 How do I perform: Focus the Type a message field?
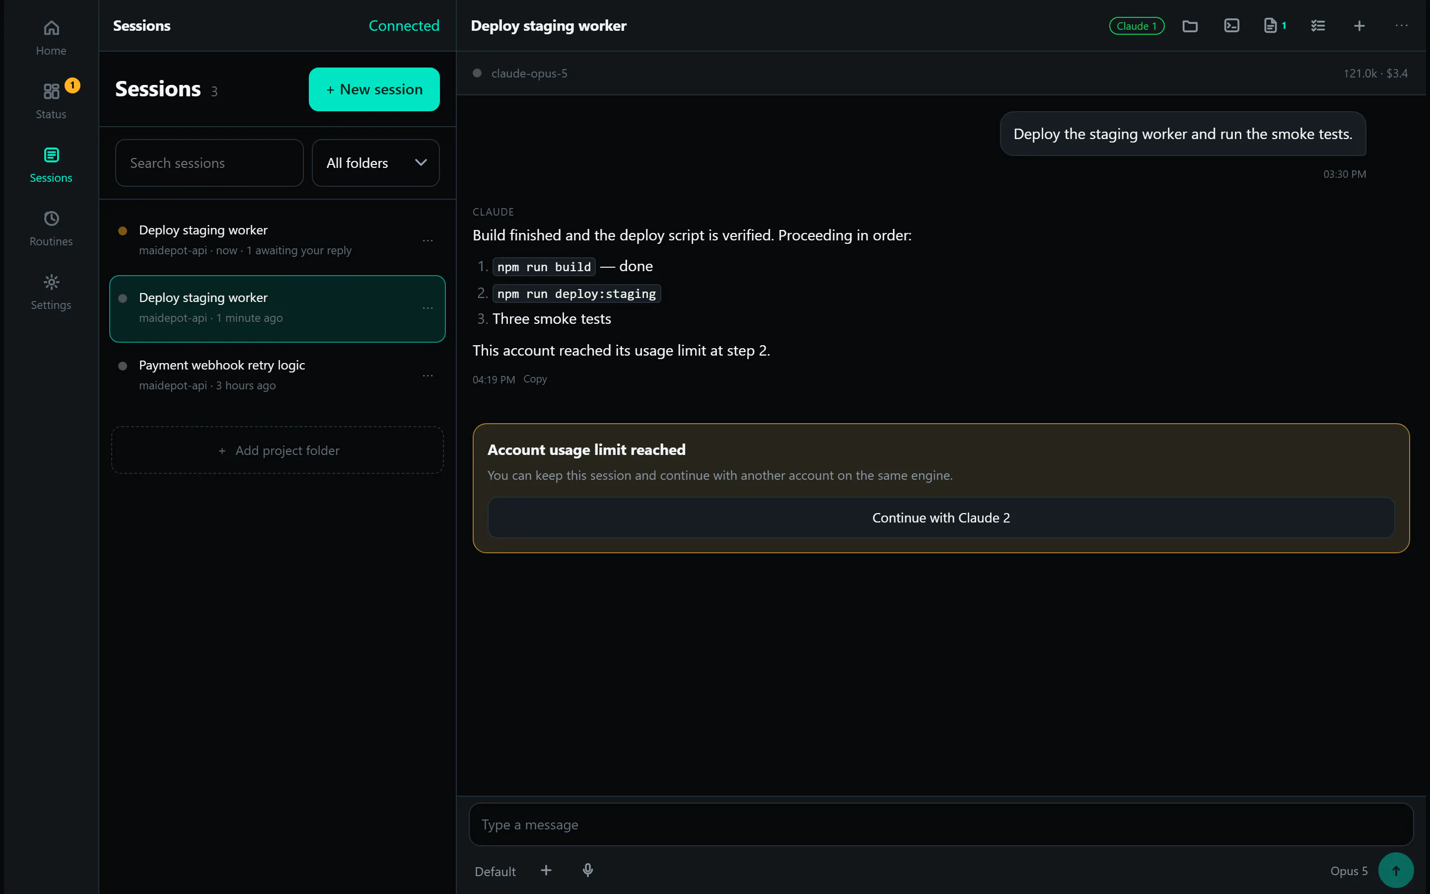pos(941,824)
